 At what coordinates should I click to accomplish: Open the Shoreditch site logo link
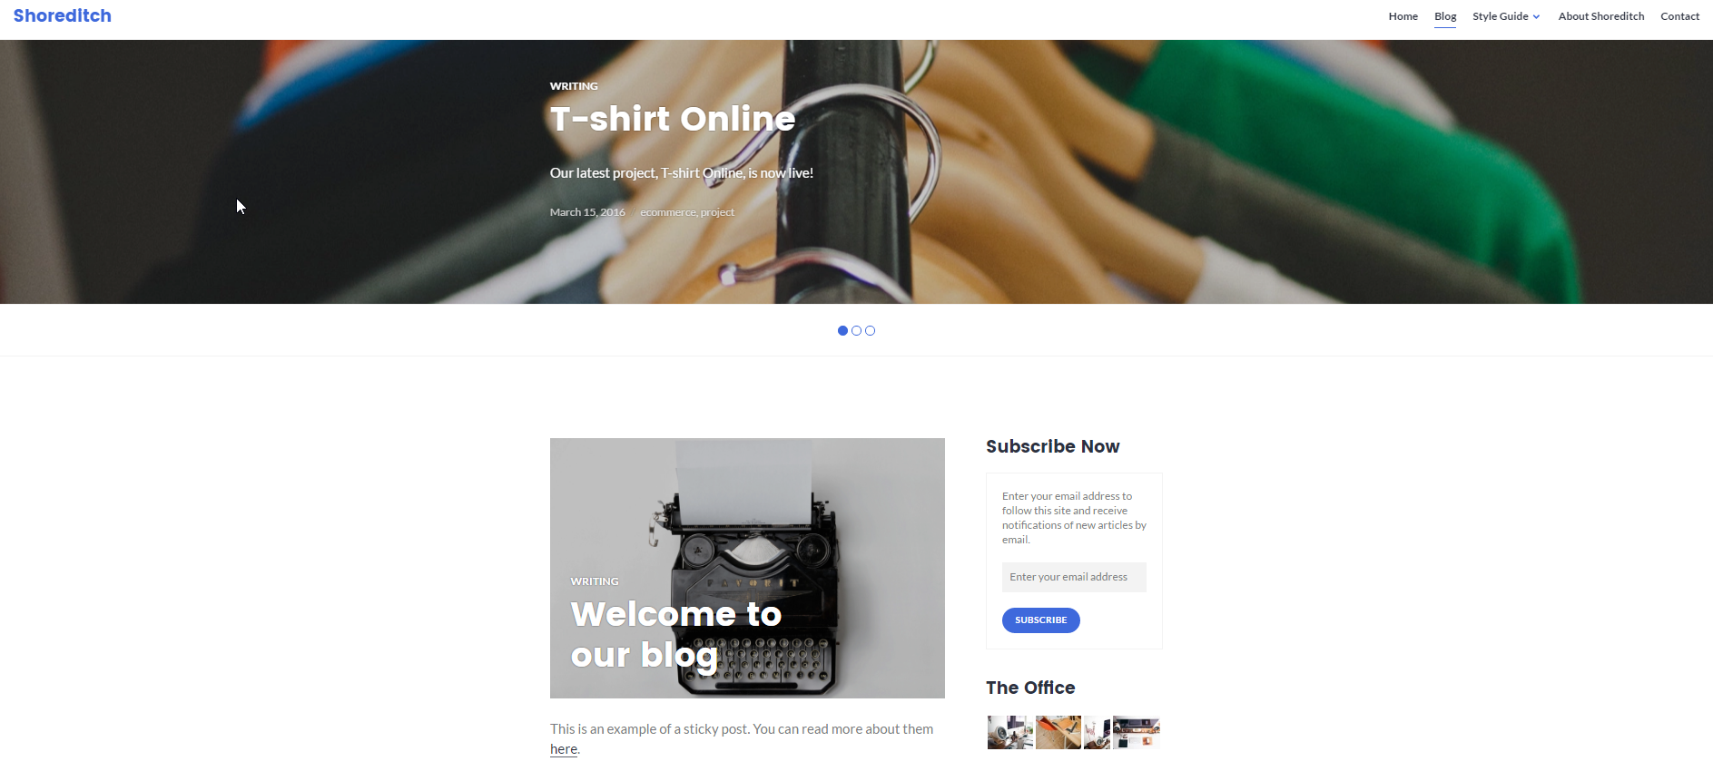(63, 15)
